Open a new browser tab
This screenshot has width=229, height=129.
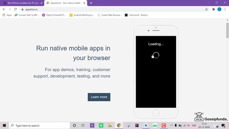91,3
